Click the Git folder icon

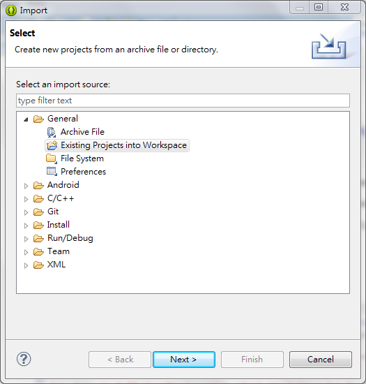pyautogui.click(x=38, y=212)
